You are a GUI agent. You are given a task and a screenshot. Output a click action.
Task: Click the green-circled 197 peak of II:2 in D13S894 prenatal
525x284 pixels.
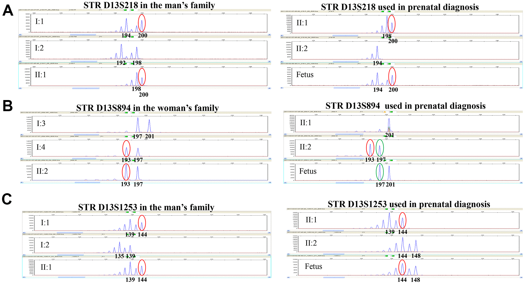[380, 148]
